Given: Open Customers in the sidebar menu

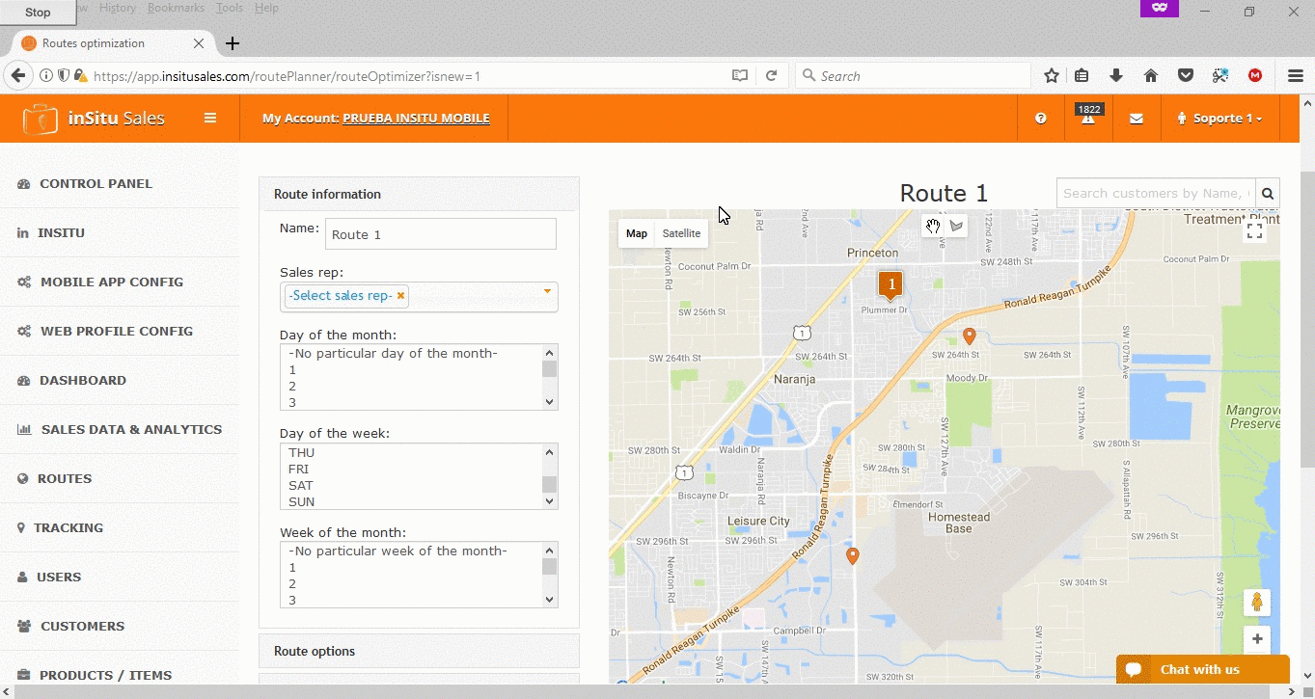Looking at the screenshot, I should point(82,626).
